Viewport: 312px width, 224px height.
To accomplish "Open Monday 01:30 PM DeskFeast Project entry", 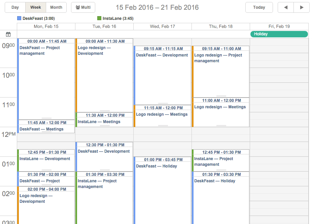I will 46,179.
